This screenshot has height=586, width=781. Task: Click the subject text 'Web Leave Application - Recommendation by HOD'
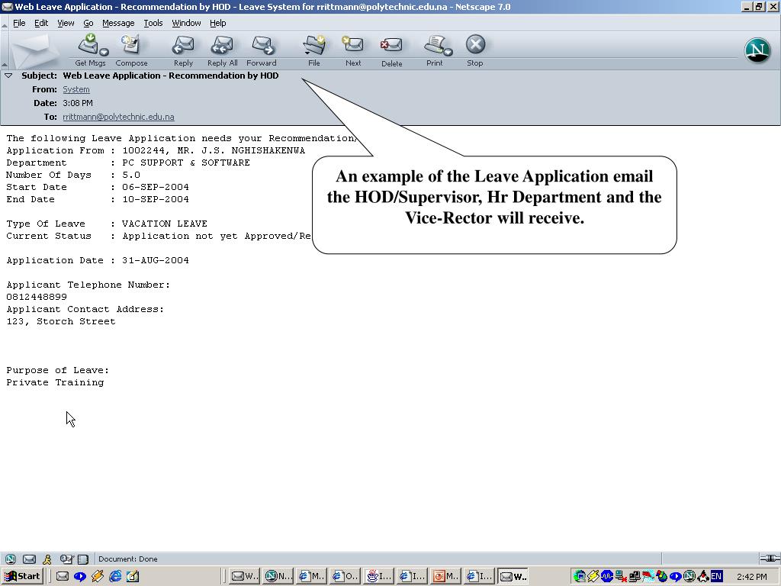point(171,76)
